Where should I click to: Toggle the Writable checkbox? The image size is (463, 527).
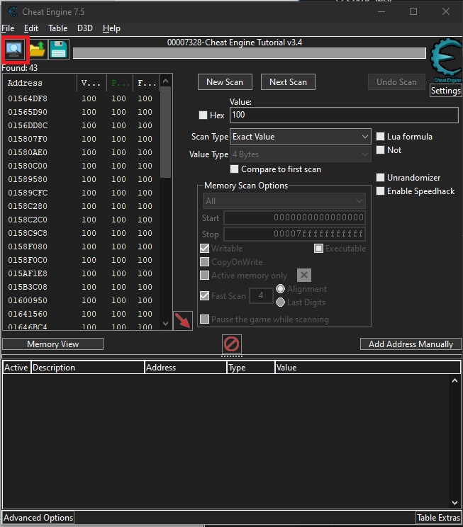[204, 249]
